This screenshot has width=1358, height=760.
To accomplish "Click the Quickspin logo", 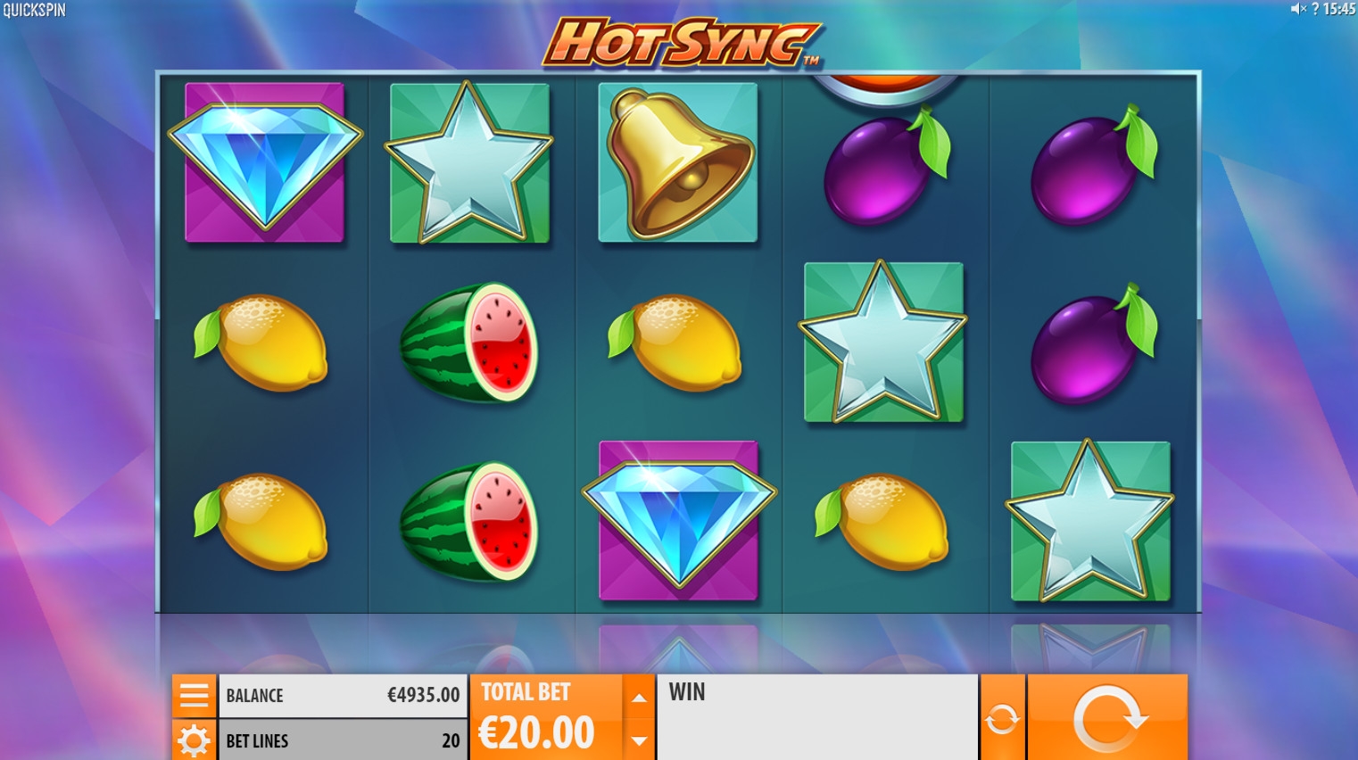I will [34, 10].
